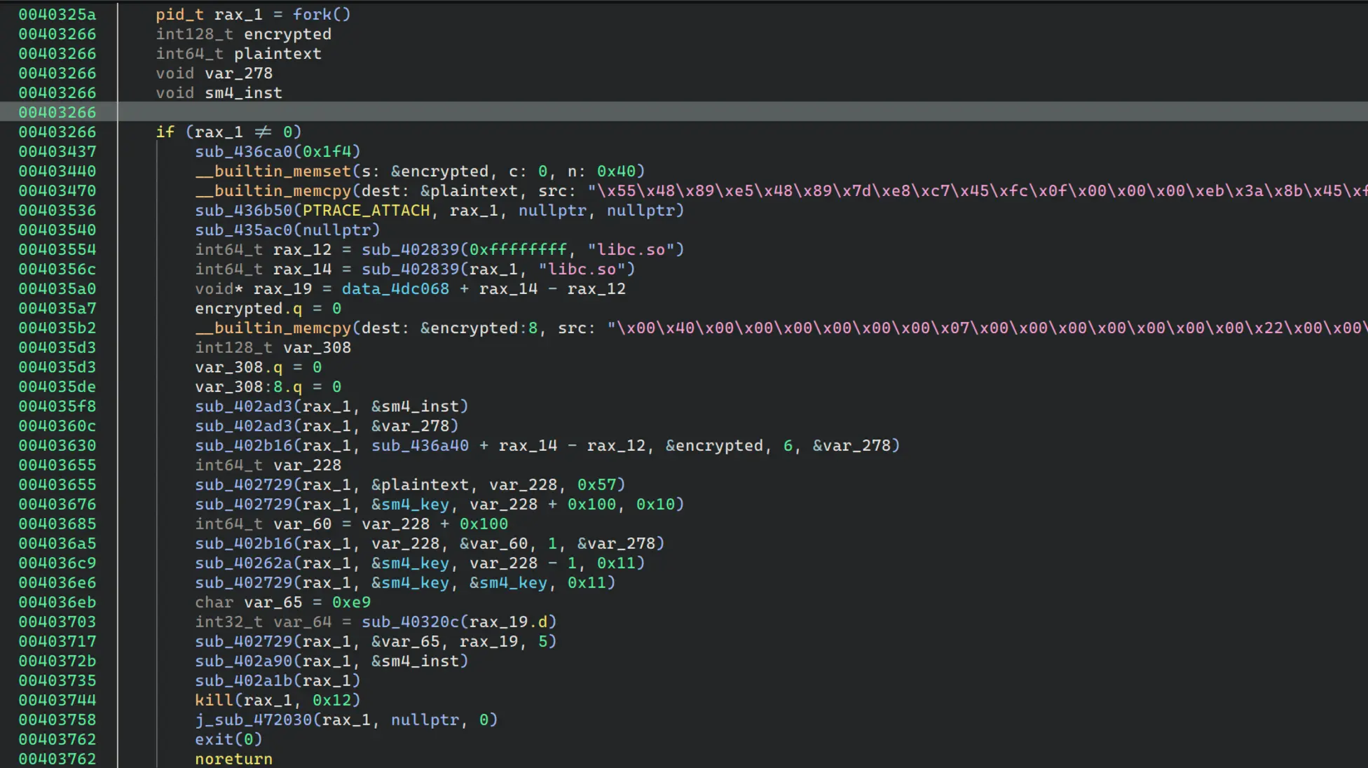1368x768 pixels.
Task: Click sub_40262a function call
Action: 244,563
